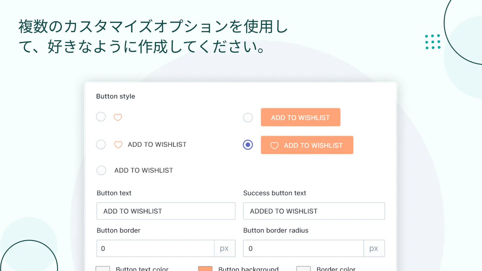Open the Border color swatch
482x271 pixels.
pos(304,269)
